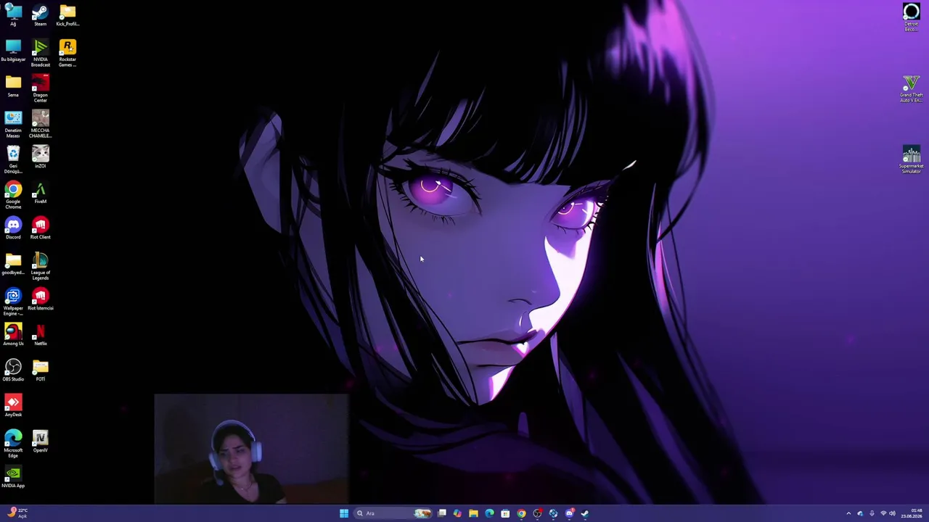Open the weather widget on the taskbar
929x522 pixels.
click(17, 513)
